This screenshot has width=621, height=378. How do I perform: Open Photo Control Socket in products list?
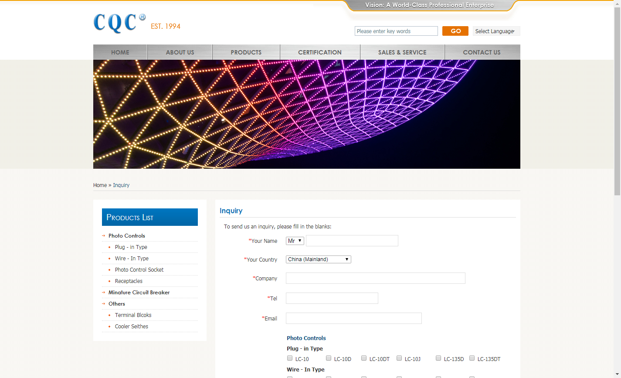pyautogui.click(x=139, y=270)
